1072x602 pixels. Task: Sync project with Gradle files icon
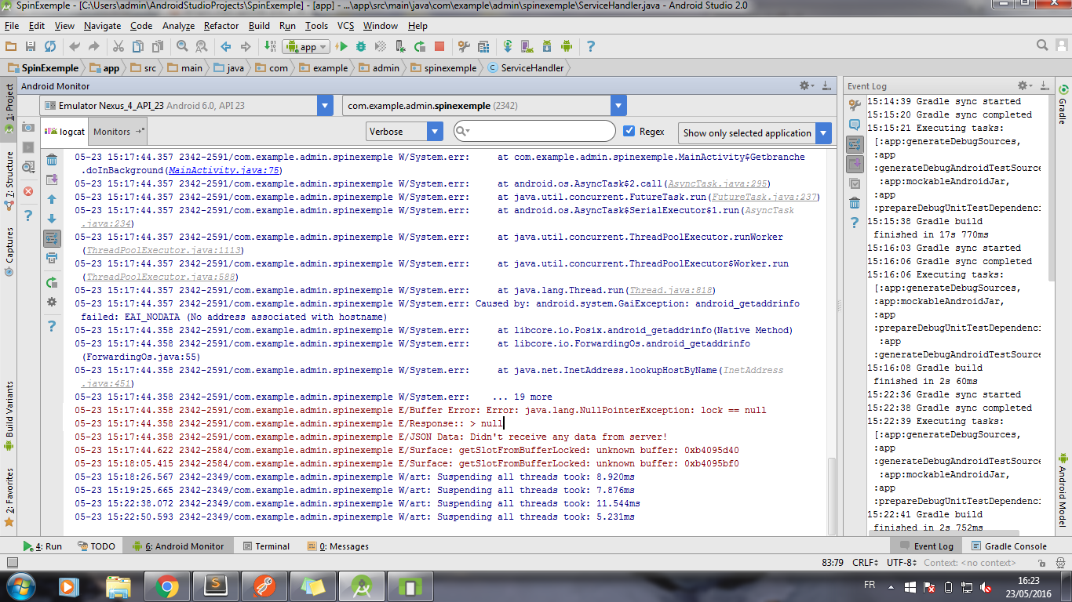508,46
